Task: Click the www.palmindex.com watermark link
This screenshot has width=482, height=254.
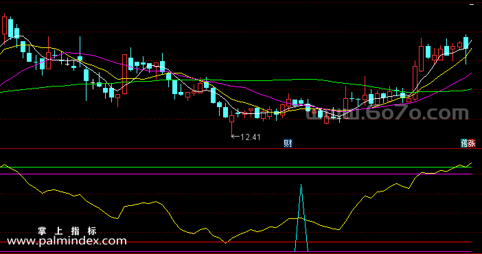Action: [67, 241]
